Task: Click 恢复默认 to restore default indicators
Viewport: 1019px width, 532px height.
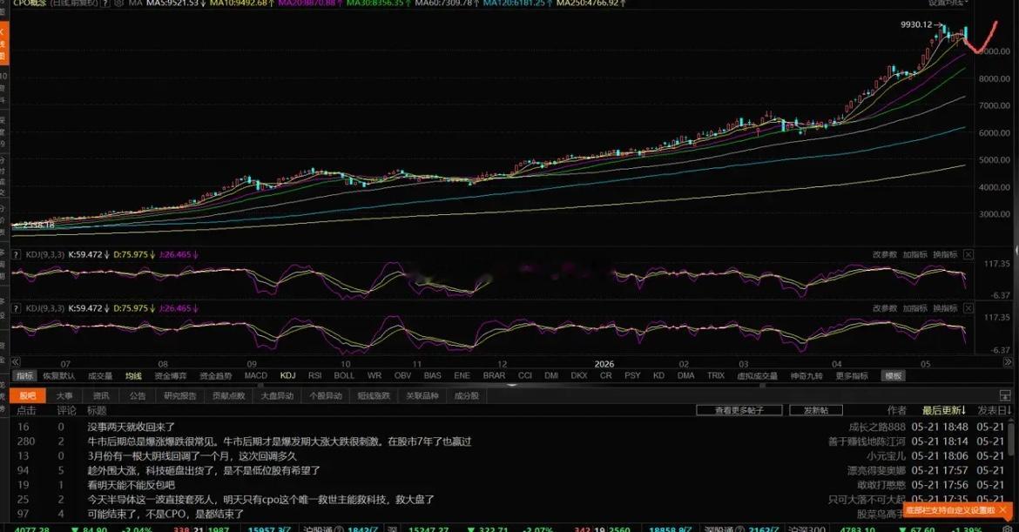Action: pos(59,376)
